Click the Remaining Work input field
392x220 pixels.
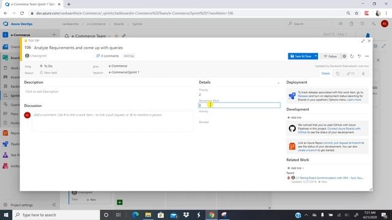tap(239, 105)
